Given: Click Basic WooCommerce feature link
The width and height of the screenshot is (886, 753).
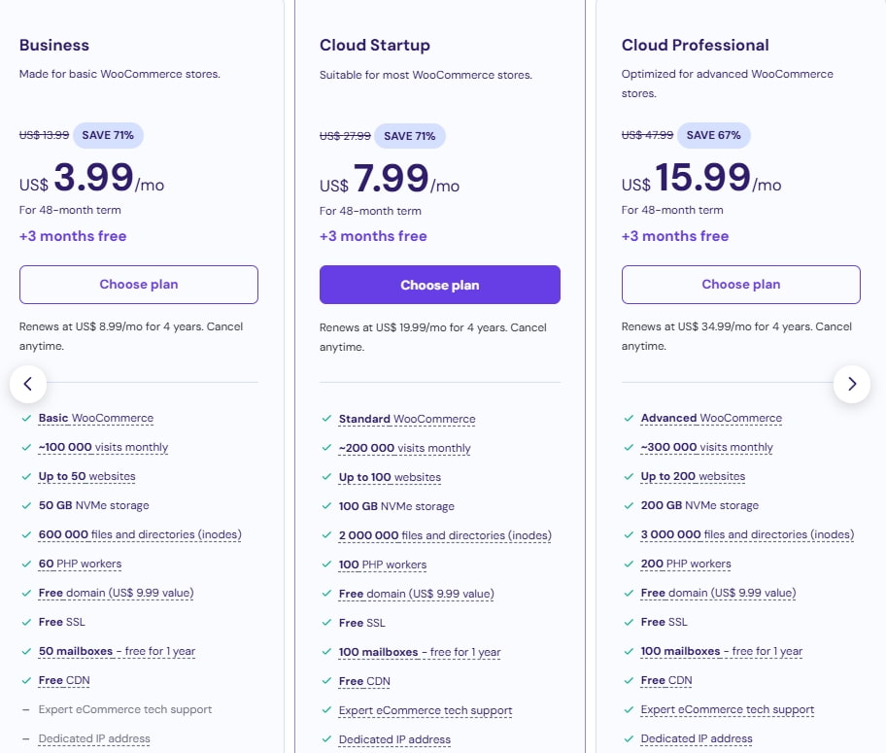Looking at the screenshot, I should pyautogui.click(x=96, y=418).
